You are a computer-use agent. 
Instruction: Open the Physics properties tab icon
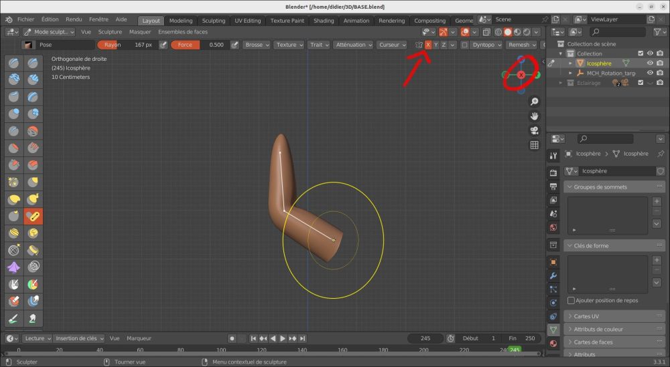pyautogui.click(x=553, y=303)
